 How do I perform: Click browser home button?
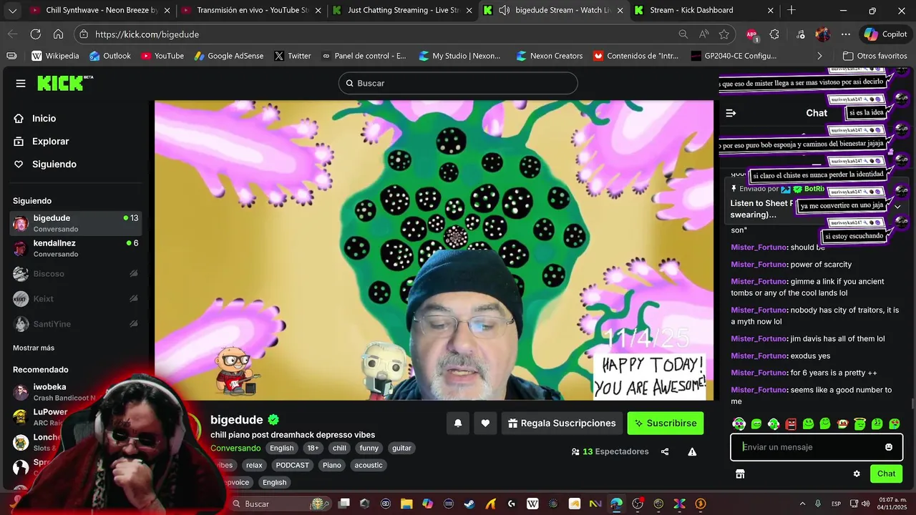[58, 34]
